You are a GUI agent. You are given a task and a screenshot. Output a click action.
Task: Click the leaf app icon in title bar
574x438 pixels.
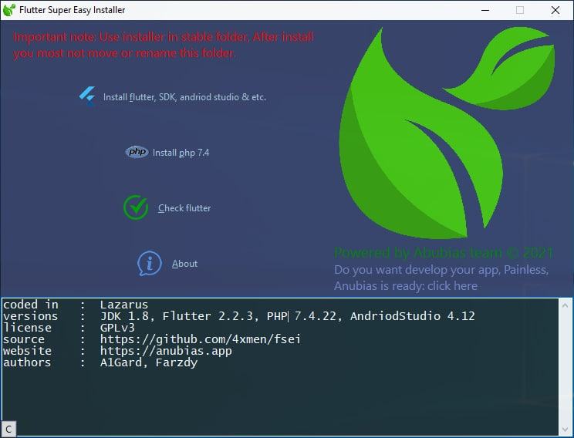(x=9, y=10)
